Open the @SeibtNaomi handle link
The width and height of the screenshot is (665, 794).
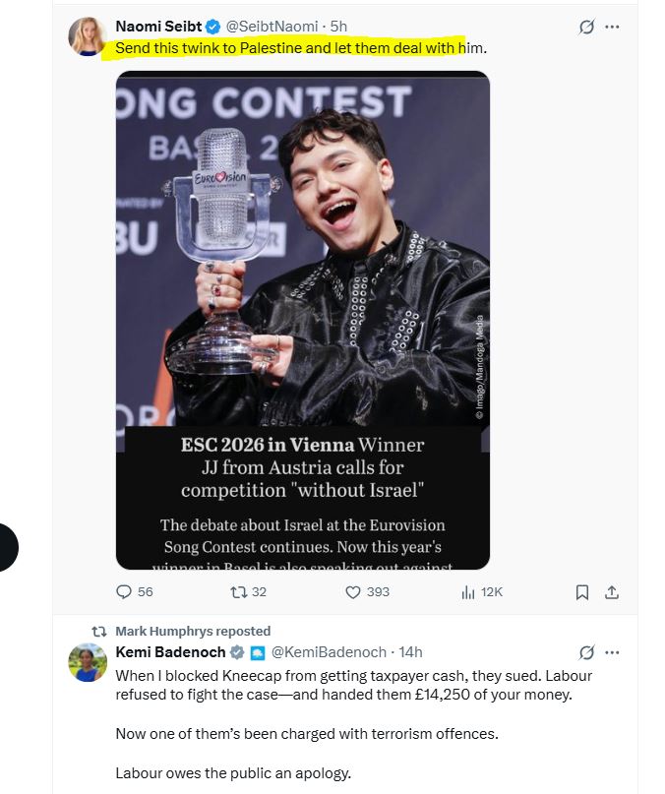pos(272,27)
